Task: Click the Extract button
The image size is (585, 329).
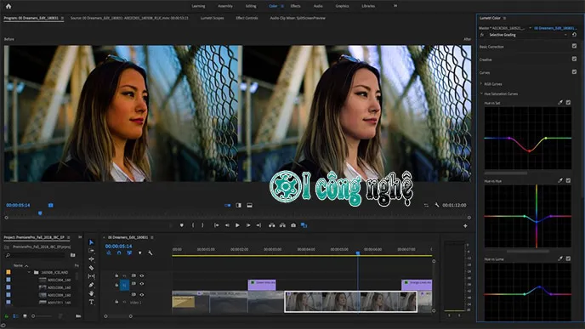Action: [282, 225]
